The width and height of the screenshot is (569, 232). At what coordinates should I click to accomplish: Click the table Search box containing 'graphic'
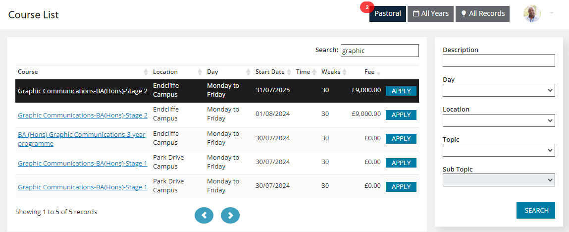coord(379,51)
